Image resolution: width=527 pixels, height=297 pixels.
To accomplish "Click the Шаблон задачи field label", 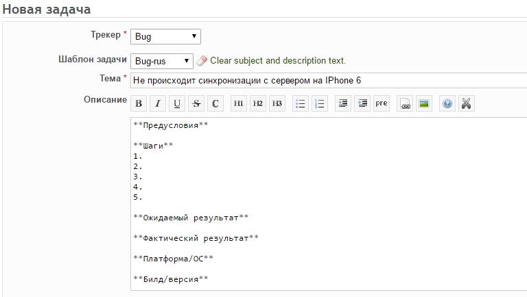I will 93,60.
